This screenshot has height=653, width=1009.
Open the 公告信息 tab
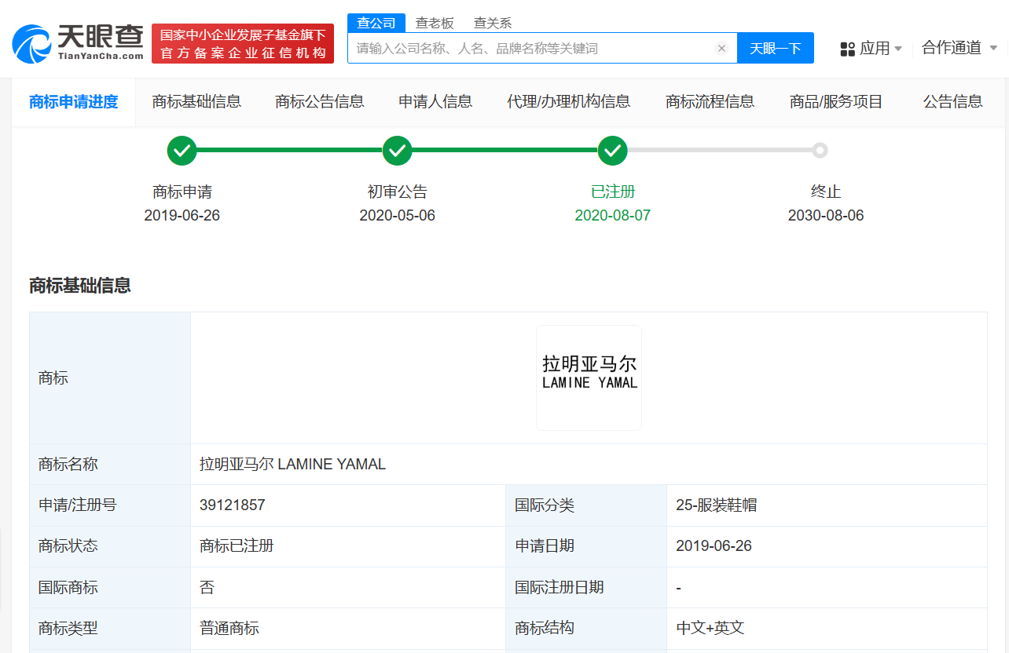point(952,102)
